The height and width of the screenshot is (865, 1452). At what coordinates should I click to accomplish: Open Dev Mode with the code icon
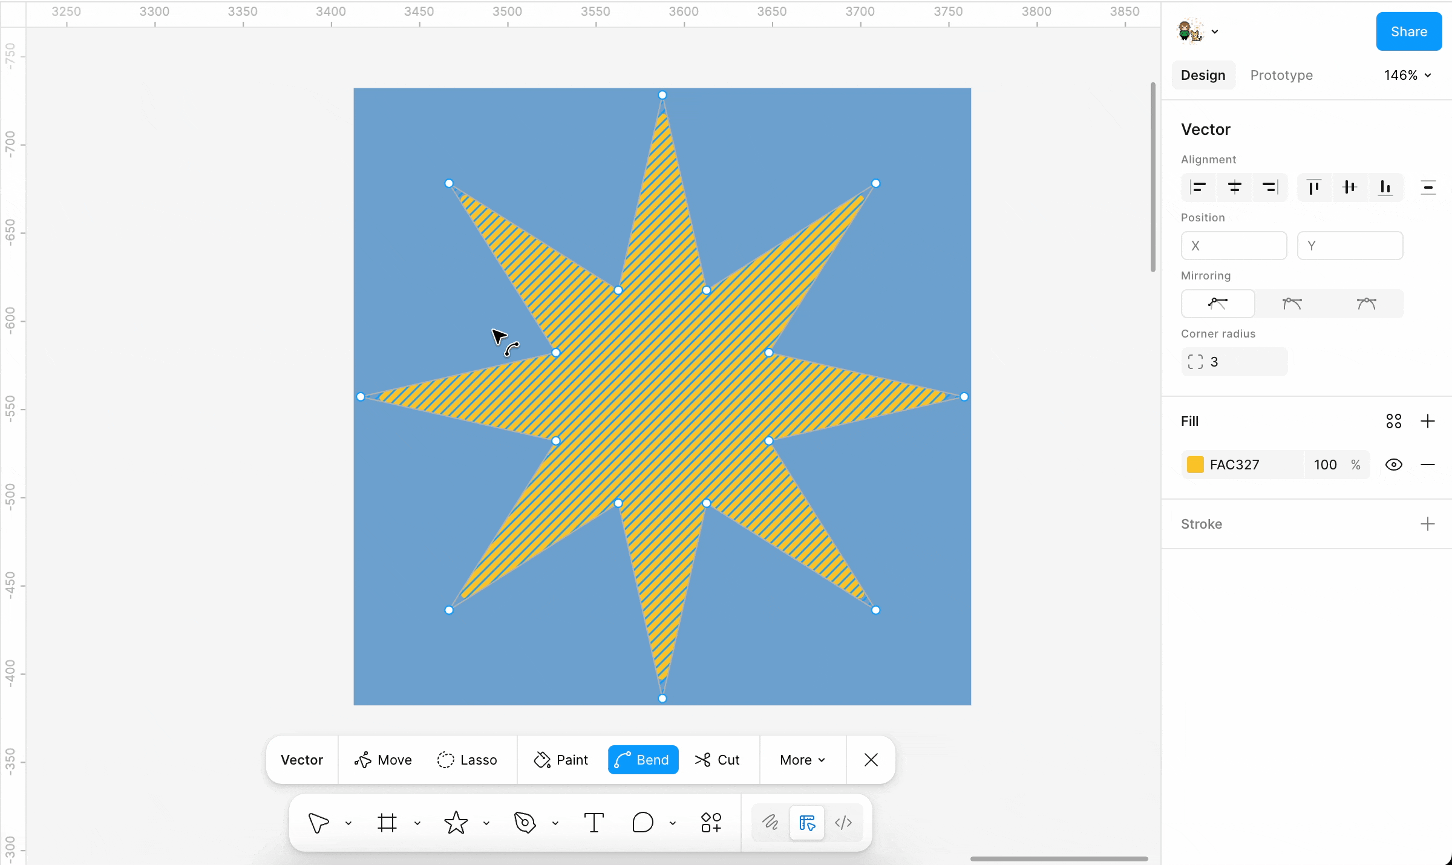point(843,822)
